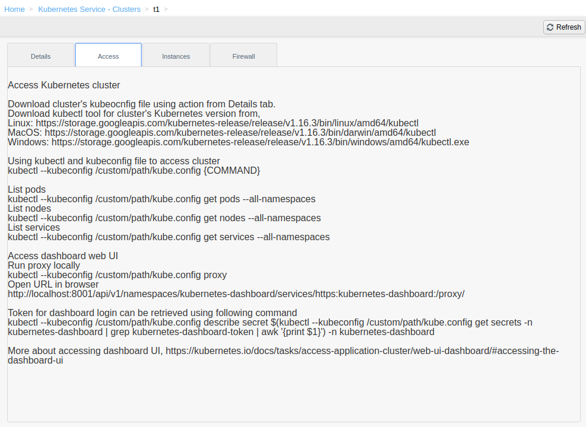The height and width of the screenshot is (427, 586).
Task: Select cluster t1 in the breadcrumb
Action: (x=156, y=9)
